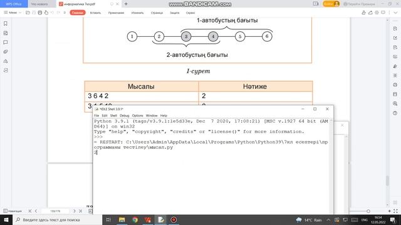Select the Главная ribbon tab
The height and width of the screenshot is (225, 401).
[x=78, y=12]
